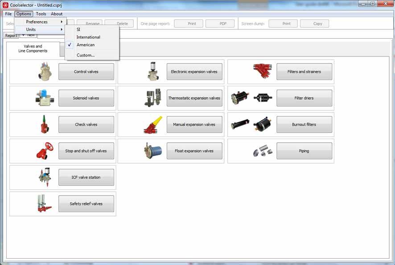Screen dimensions: 395x265
Task: Select the checked American units option
Action: pos(92,45)
